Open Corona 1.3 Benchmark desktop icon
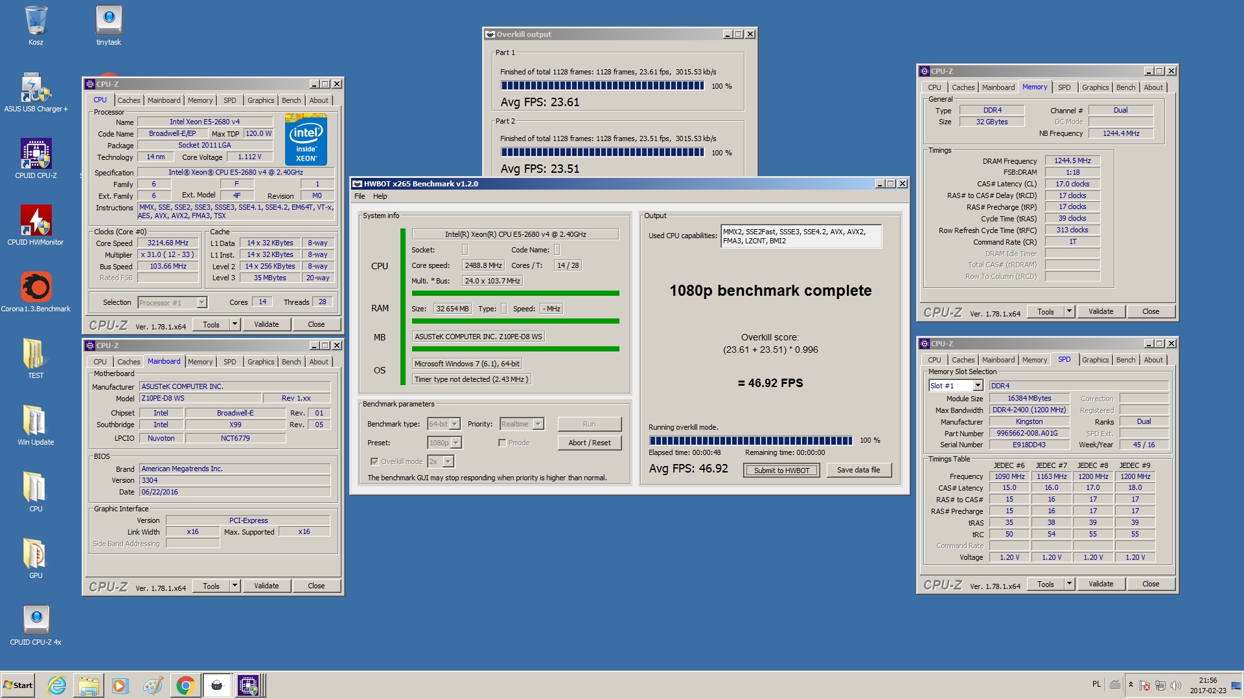This screenshot has width=1244, height=699. (36, 293)
